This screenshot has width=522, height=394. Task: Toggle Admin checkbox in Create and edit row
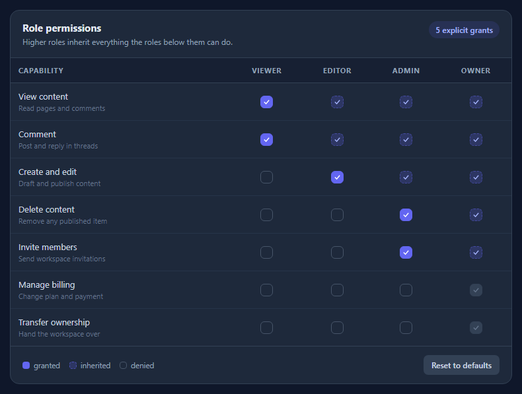pyautogui.click(x=406, y=178)
